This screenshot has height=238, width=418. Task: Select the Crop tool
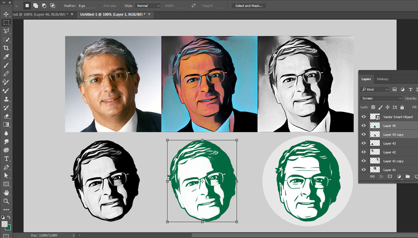coord(6,48)
